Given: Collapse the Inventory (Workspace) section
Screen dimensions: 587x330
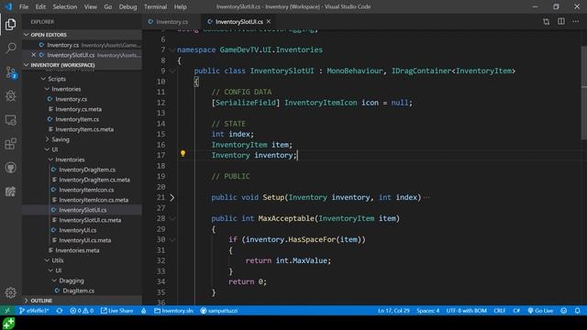Looking at the screenshot, I should [x=27, y=65].
